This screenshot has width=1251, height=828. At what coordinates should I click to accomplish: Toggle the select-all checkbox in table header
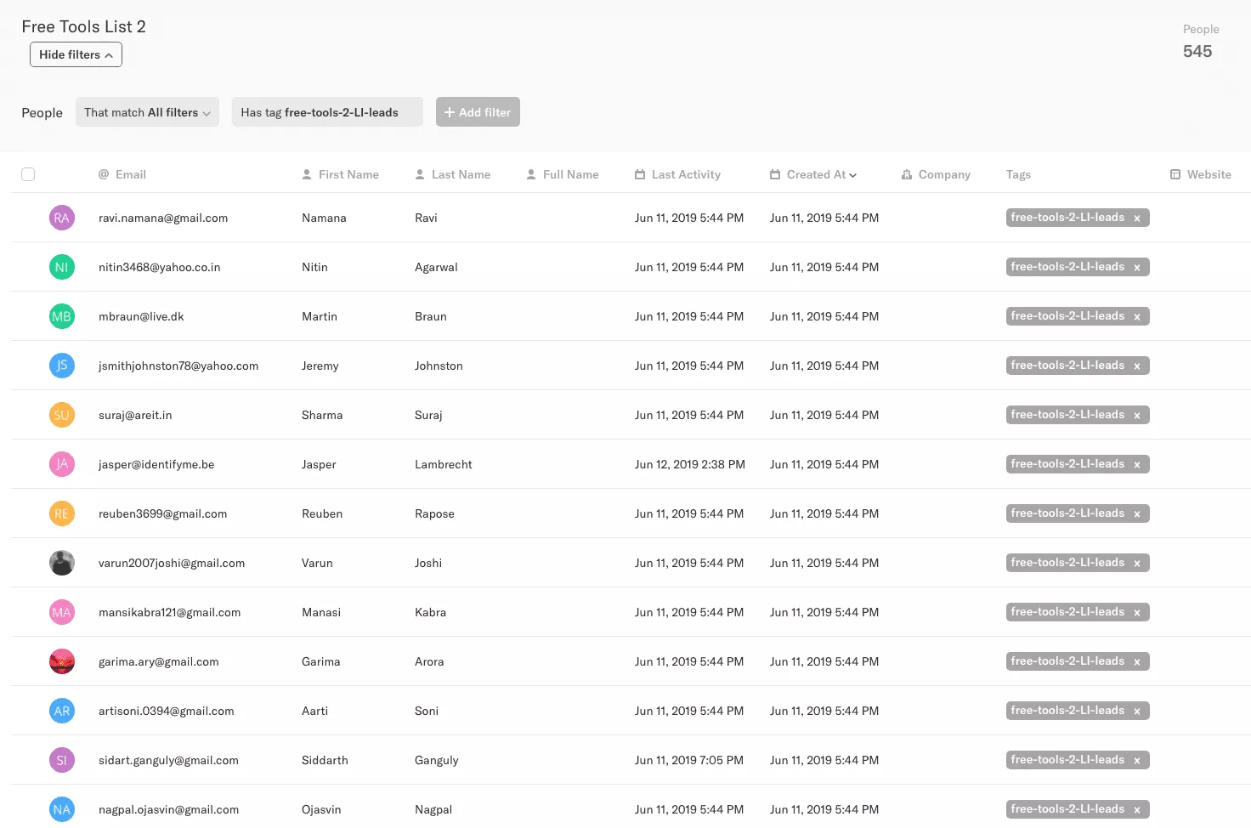[28, 174]
